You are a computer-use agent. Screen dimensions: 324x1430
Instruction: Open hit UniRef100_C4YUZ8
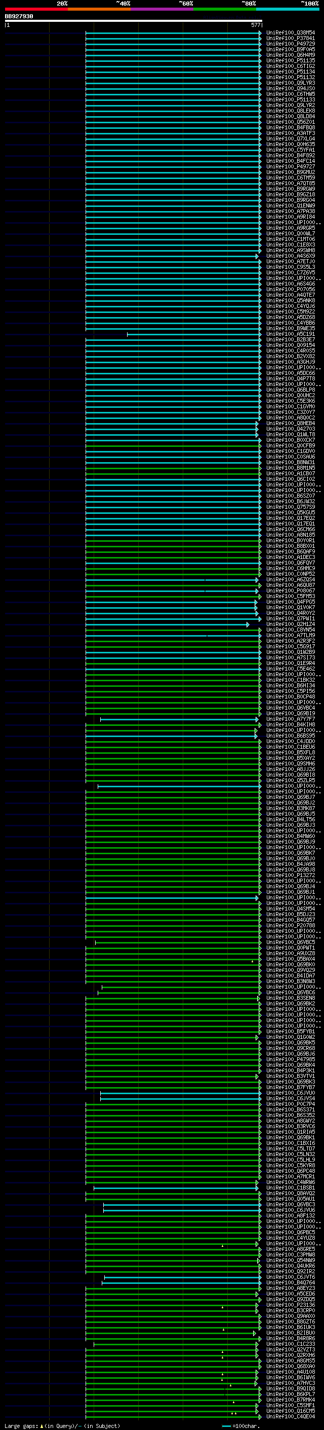pos(291,1238)
